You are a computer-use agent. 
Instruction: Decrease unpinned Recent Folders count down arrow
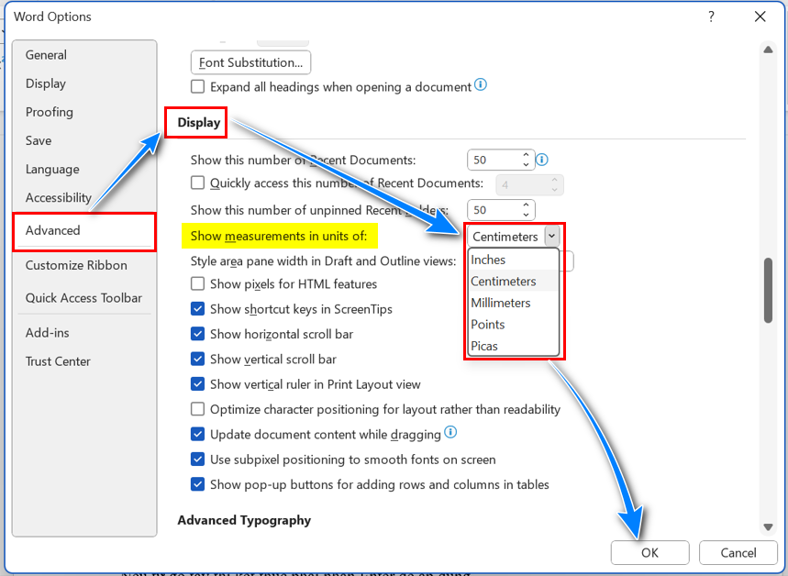526,216
